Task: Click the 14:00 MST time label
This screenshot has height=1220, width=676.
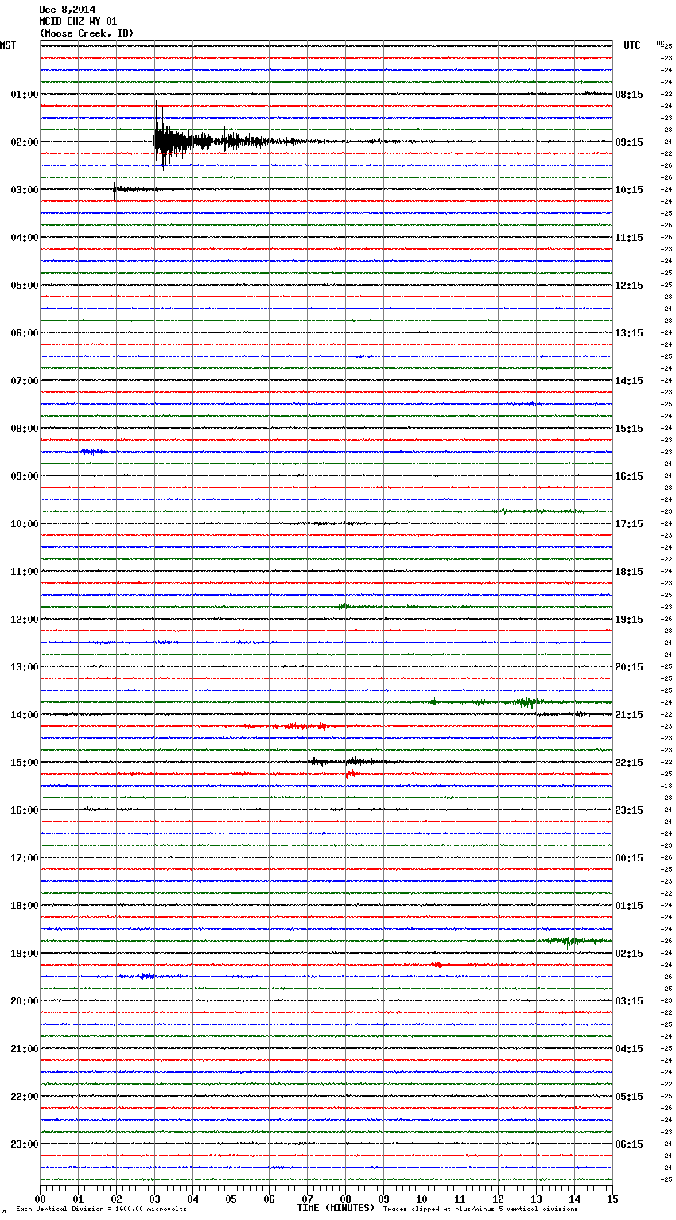Action: [25, 715]
